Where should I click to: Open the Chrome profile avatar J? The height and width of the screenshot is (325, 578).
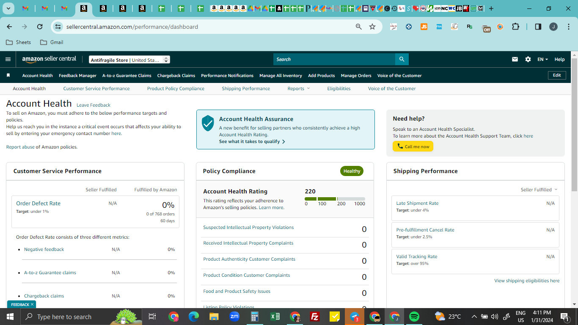(553, 27)
